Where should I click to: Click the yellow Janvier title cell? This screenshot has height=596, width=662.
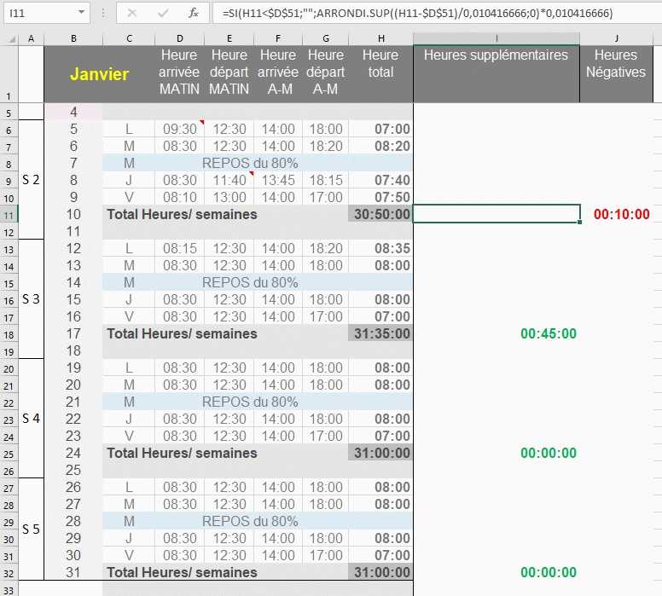coord(100,74)
